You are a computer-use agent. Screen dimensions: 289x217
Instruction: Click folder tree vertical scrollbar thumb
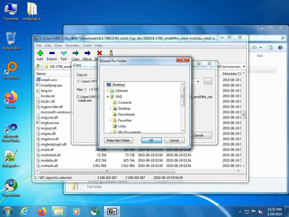182,96
